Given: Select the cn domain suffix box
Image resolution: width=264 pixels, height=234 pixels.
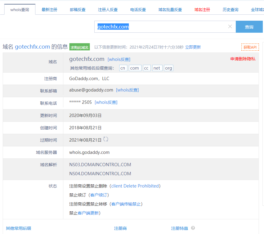Looking at the screenshot, I should click(123, 68).
